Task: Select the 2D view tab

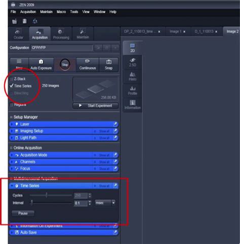Action: 133,48
